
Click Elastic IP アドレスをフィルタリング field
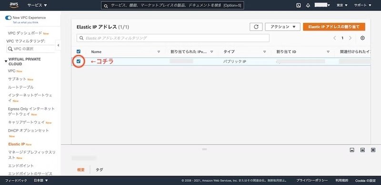[173, 38]
